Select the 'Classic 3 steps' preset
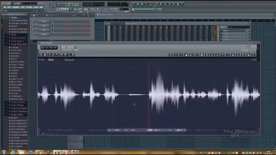This screenshot has height=155, width=276. click(17, 65)
